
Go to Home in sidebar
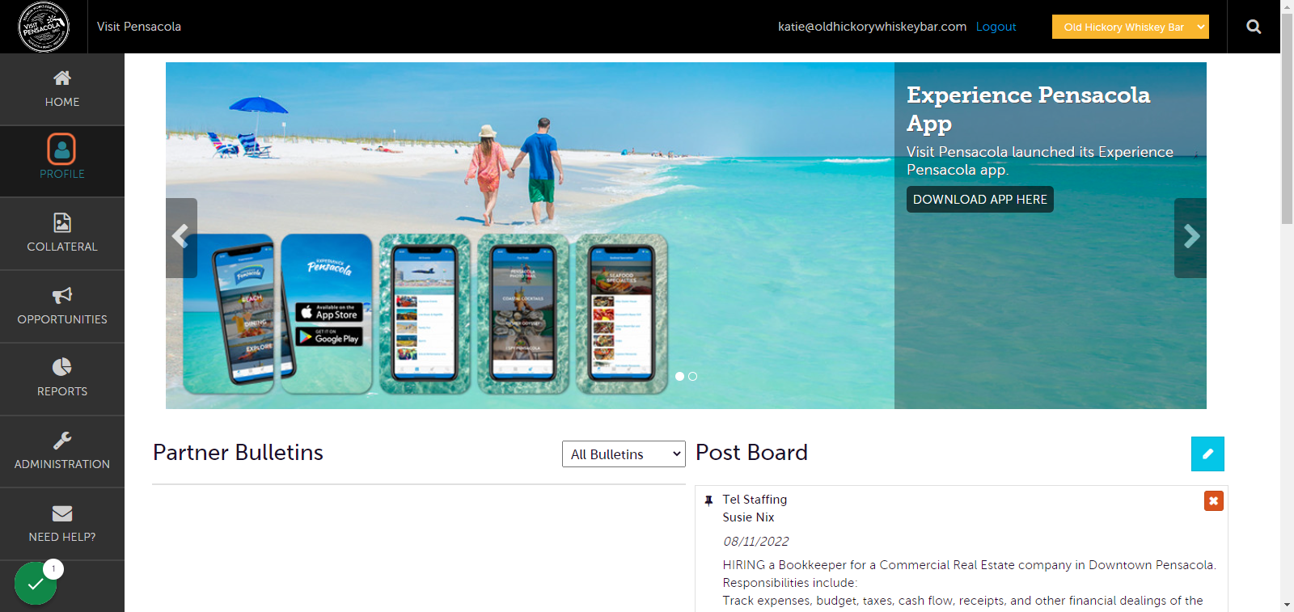pos(62,90)
